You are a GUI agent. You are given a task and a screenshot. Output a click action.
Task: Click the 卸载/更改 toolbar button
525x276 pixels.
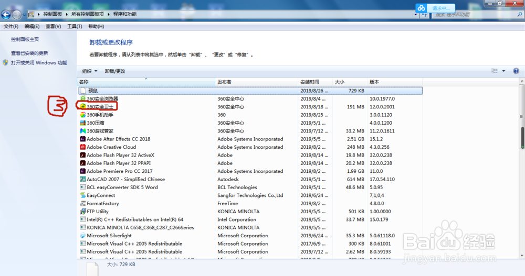(115, 71)
